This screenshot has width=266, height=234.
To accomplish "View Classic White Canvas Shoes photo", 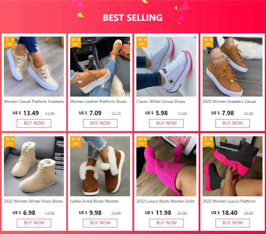I will point(166,67).
